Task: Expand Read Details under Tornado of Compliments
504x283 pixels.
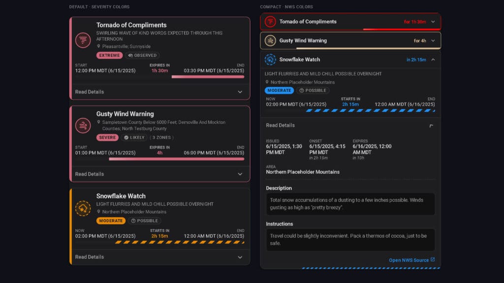Action: click(159, 92)
